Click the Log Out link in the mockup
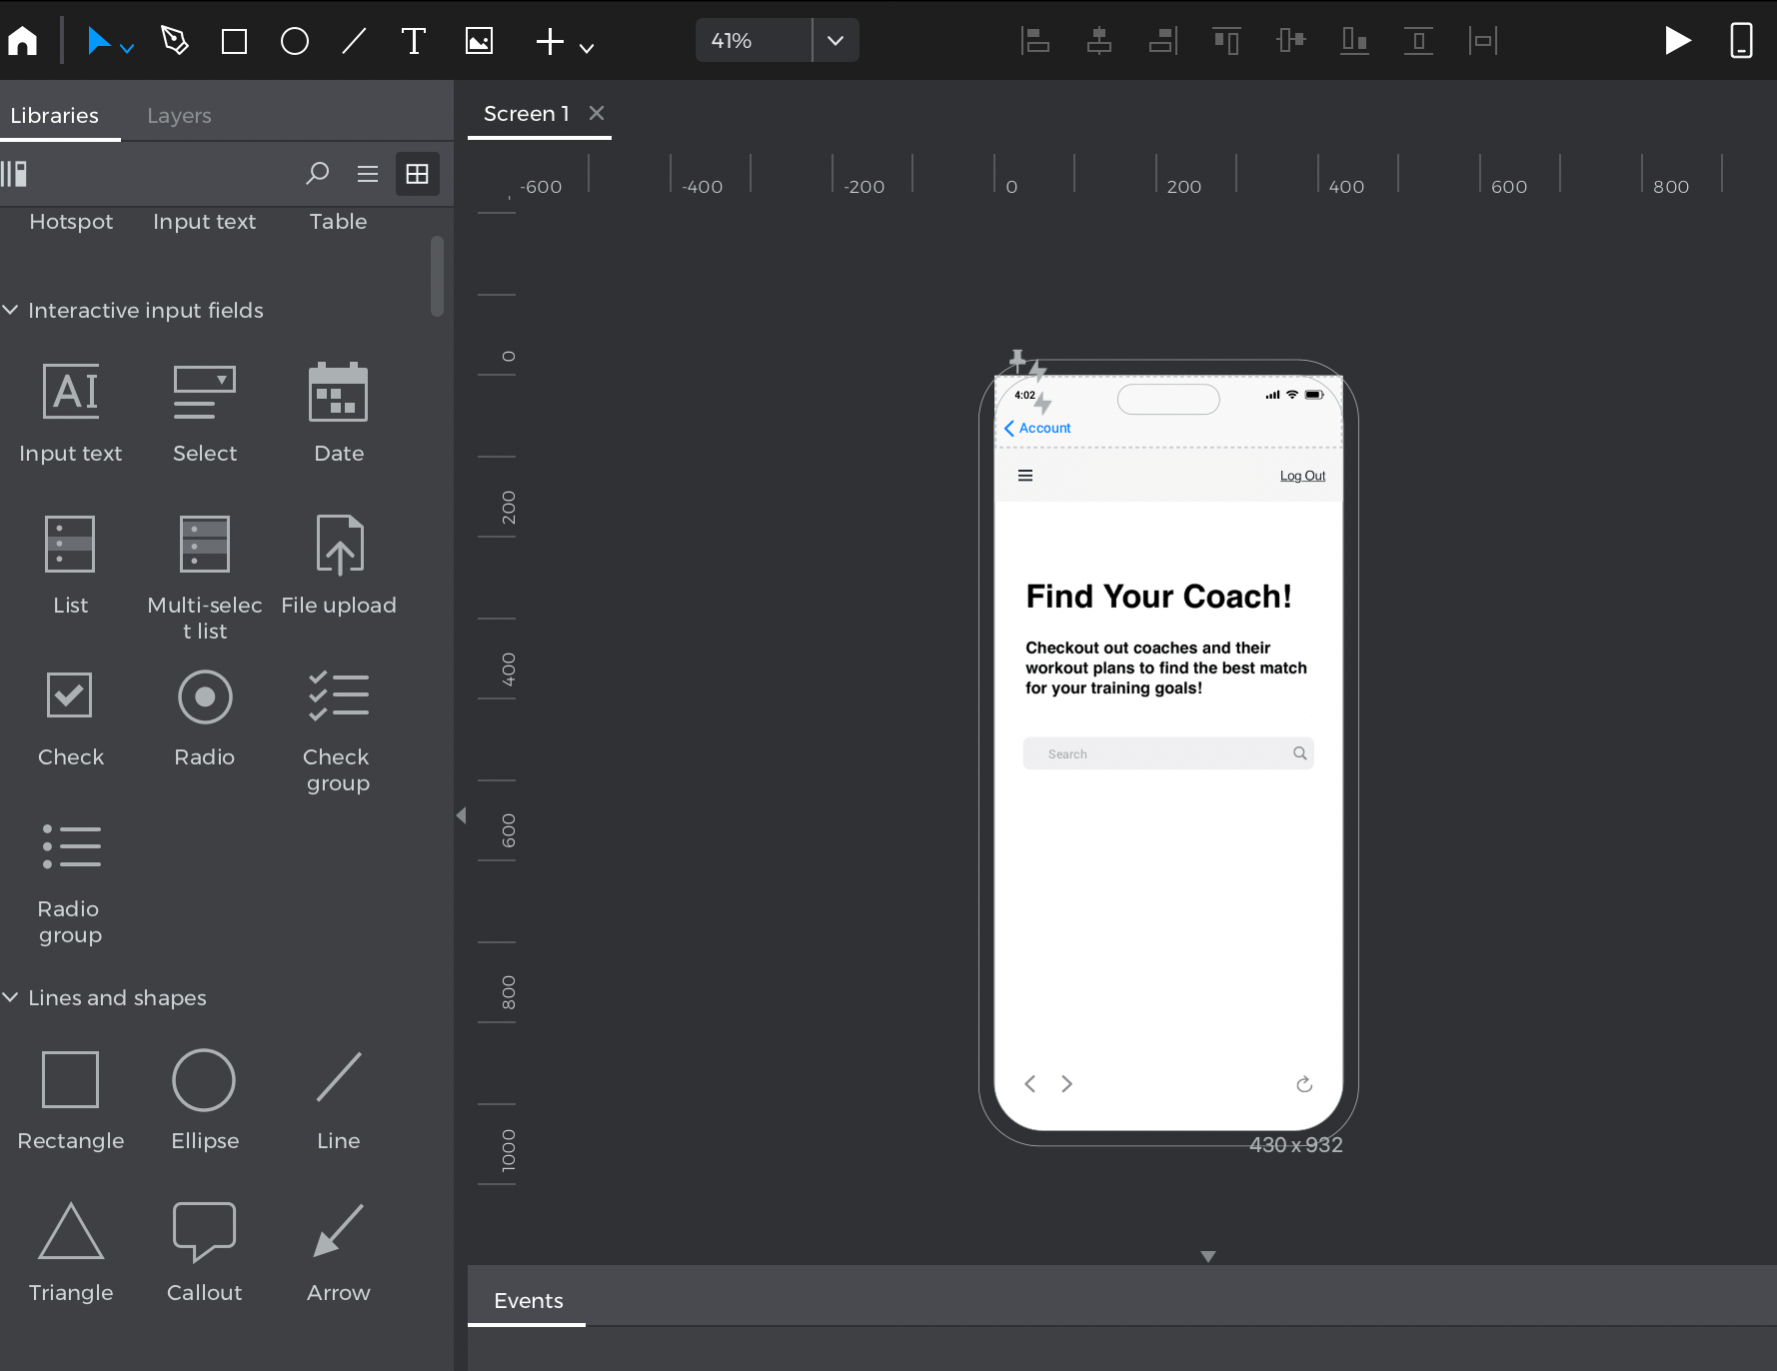Image resolution: width=1777 pixels, height=1371 pixels. (x=1301, y=475)
